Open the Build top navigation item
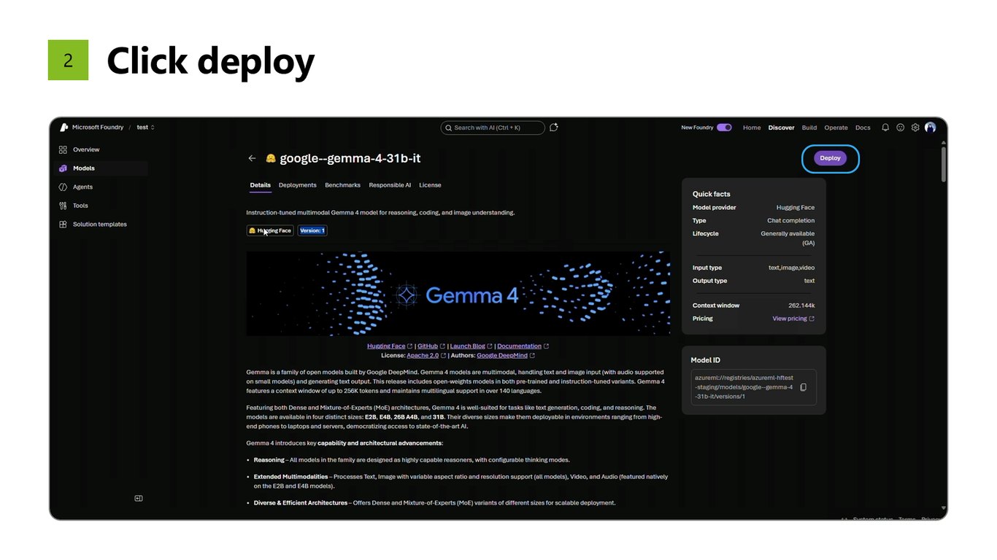This screenshot has width=997, height=560. click(809, 128)
